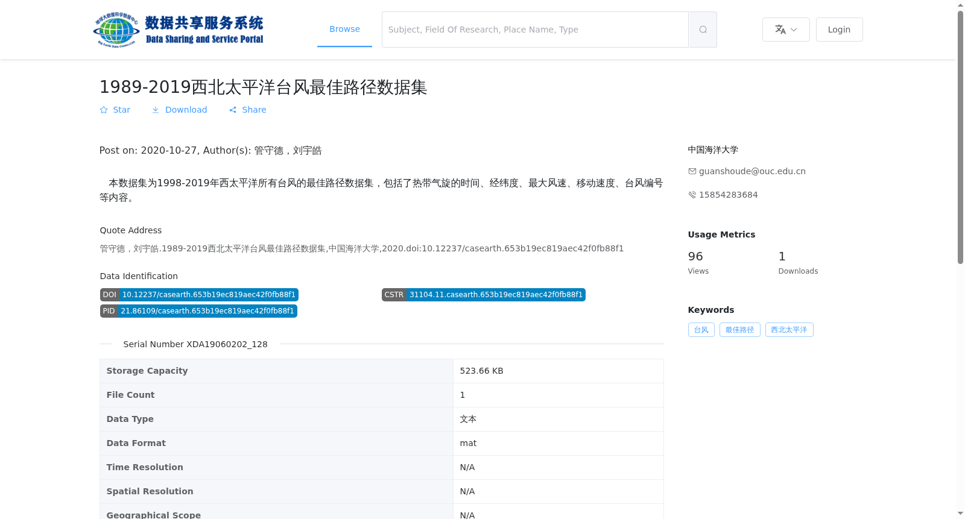Click the Download link text

coord(186,110)
